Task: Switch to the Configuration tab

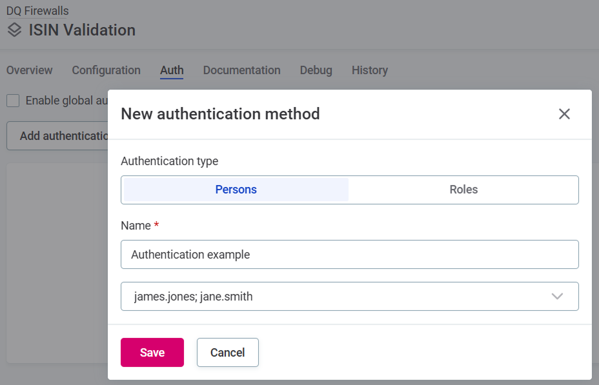Action: [106, 70]
